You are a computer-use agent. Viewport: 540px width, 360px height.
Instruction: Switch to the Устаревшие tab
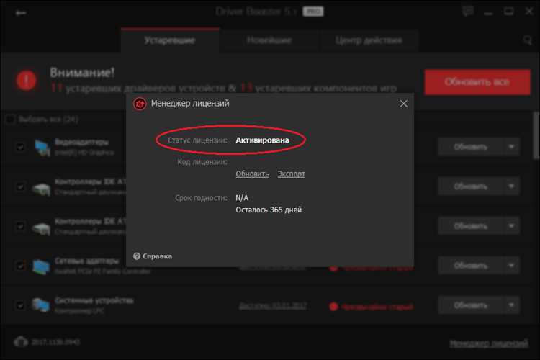pyautogui.click(x=170, y=40)
